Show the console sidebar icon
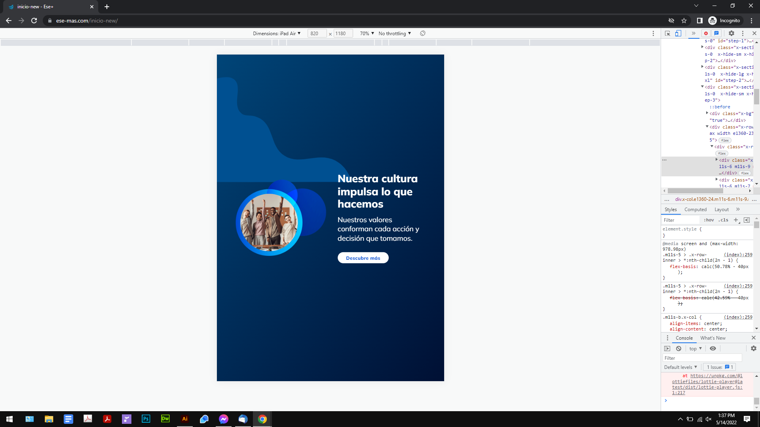Viewport: 760px width, 427px height. (x=667, y=348)
